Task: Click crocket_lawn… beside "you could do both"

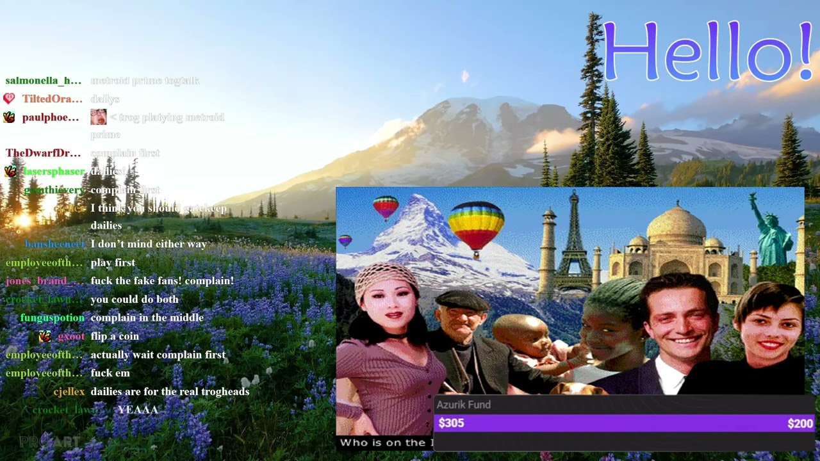Action: [44, 299]
